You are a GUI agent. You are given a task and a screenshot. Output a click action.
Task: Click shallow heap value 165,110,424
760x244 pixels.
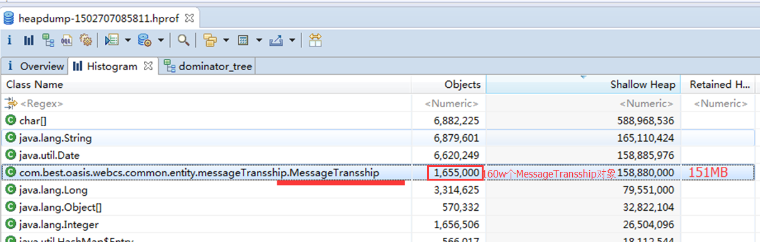point(646,138)
